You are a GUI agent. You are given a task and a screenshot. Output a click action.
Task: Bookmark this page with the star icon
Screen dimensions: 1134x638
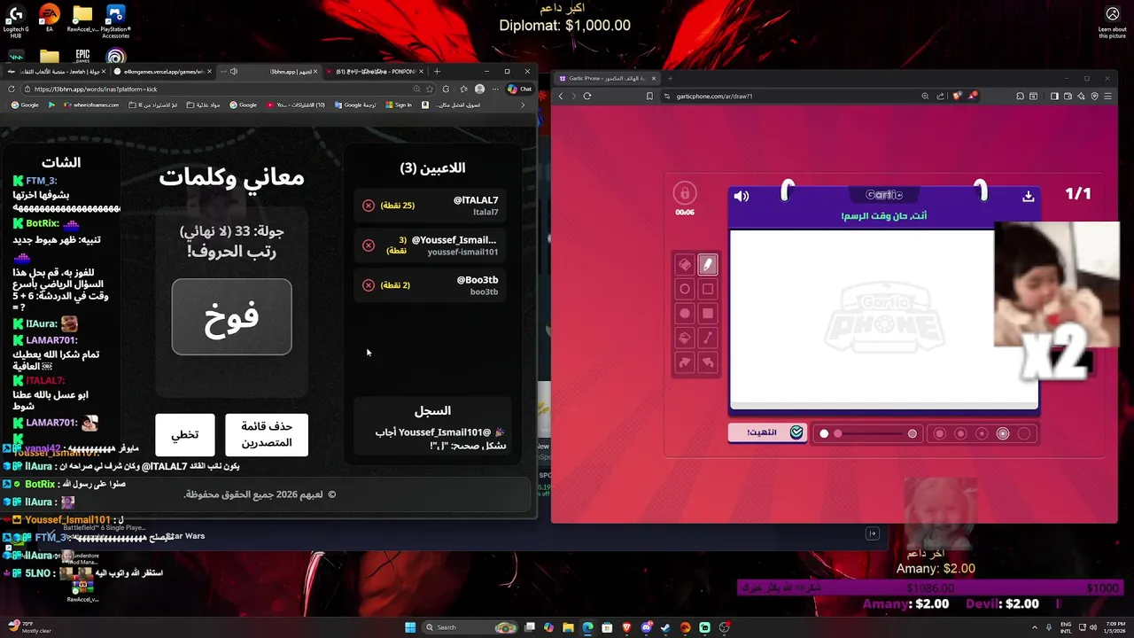click(430, 89)
